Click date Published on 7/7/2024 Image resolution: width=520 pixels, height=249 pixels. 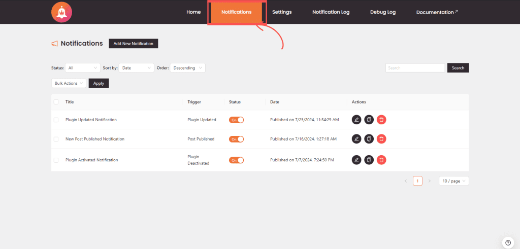click(302, 160)
